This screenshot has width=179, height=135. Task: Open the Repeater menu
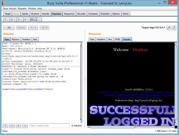[x=22, y=9]
